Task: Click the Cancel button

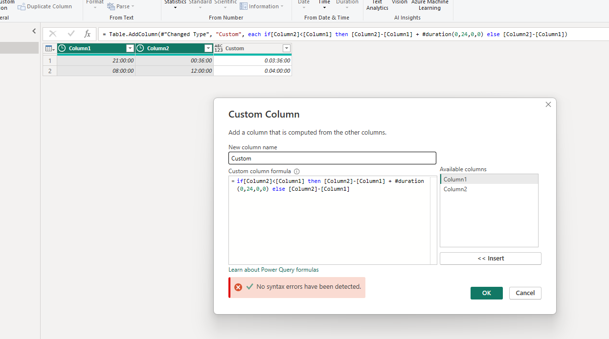Action: pyautogui.click(x=525, y=293)
